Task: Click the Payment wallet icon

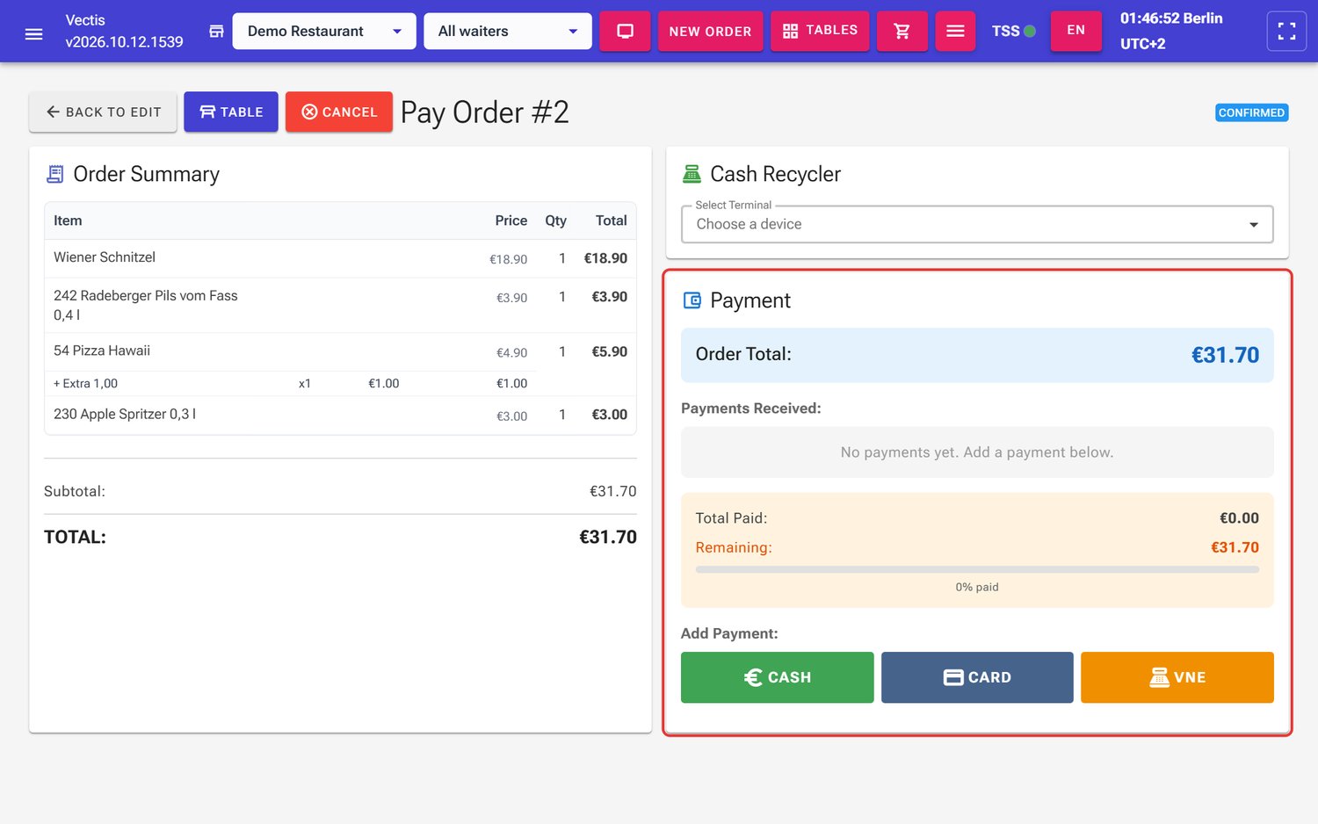Action: (692, 300)
